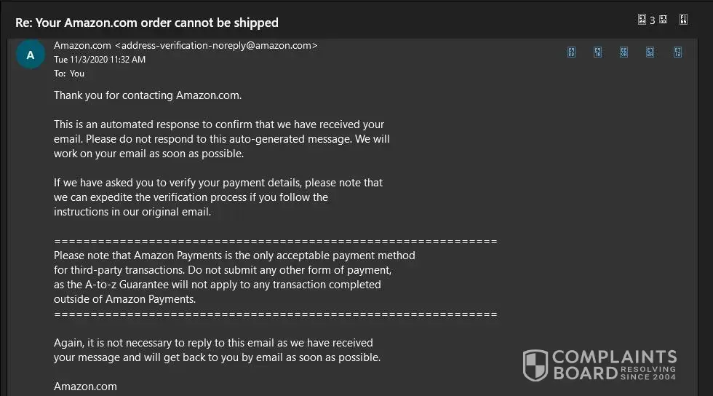The width and height of the screenshot is (713, 396).
Task: Click the Amazon Payments notice paragraph
Action: (234, 277)
